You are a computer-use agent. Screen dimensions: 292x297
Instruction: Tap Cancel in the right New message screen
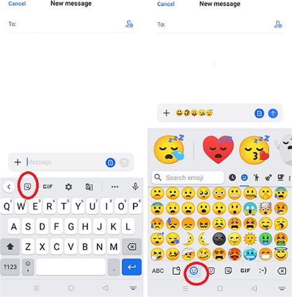166,4
